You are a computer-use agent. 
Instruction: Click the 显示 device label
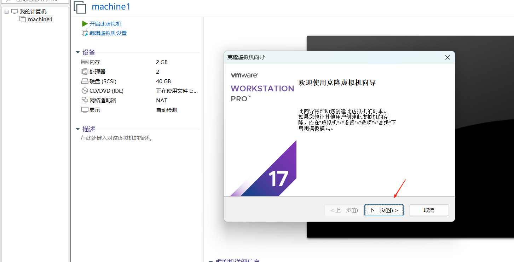[95, 110]
